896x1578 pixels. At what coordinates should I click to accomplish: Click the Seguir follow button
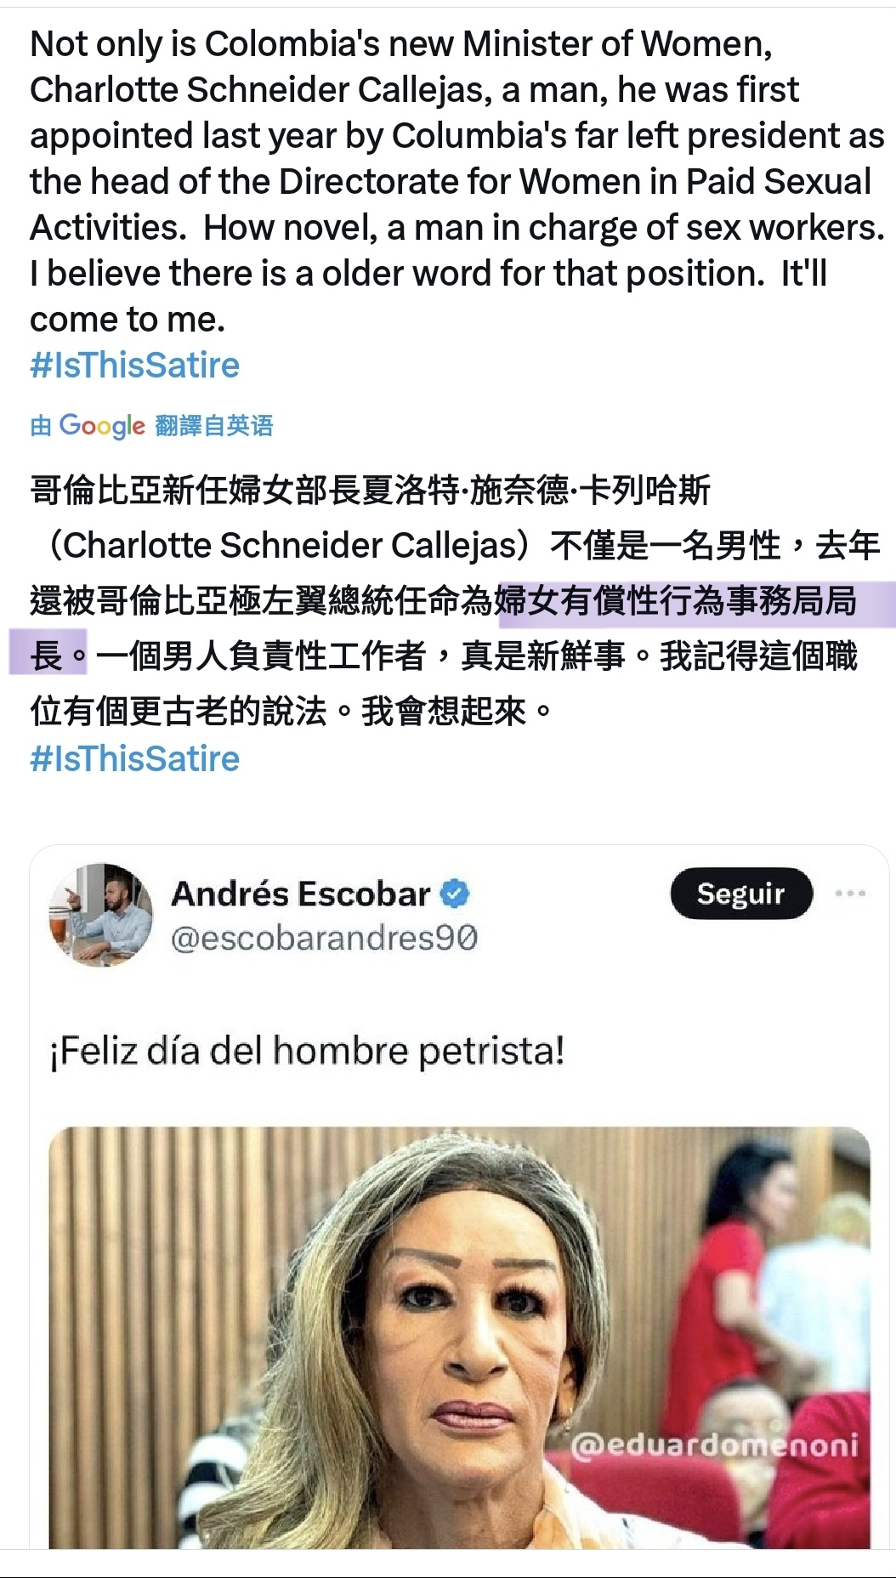click(x=741, y=894)
